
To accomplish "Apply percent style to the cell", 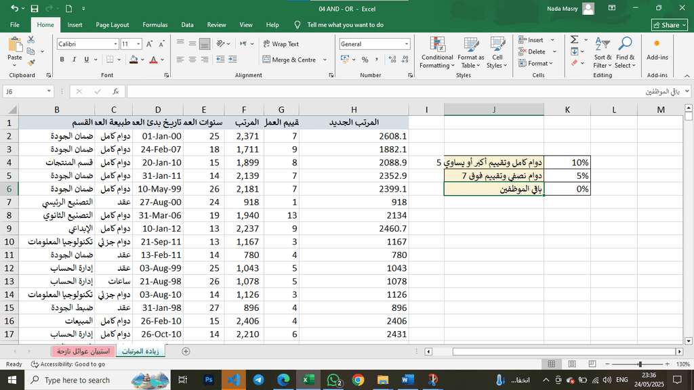I will pos(365,60).
